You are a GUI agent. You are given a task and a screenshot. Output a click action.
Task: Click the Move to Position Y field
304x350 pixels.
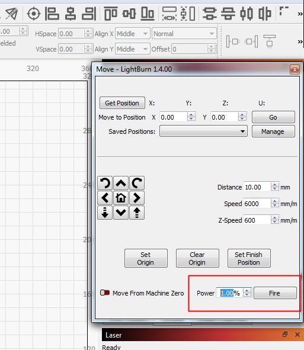(224, 117)
